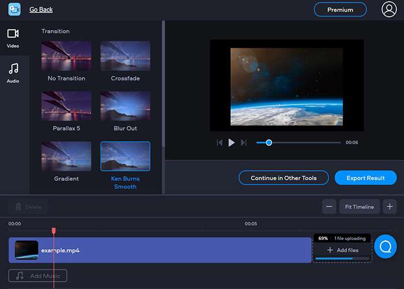Click the 69% upload status text

[323, 238]
